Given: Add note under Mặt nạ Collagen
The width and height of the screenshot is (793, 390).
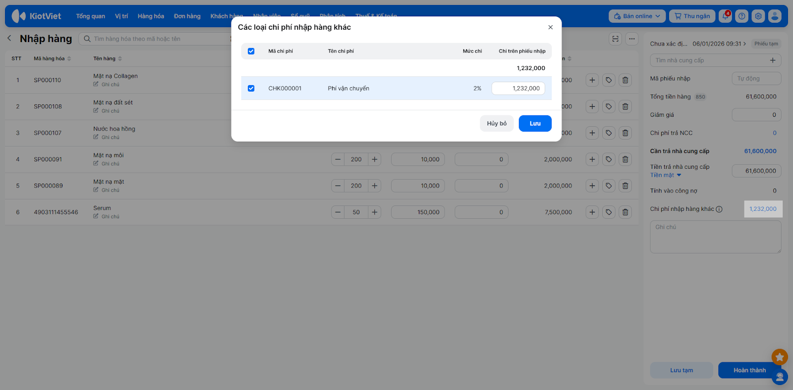Looking at the screenshot, I should [x=107, y=85].
